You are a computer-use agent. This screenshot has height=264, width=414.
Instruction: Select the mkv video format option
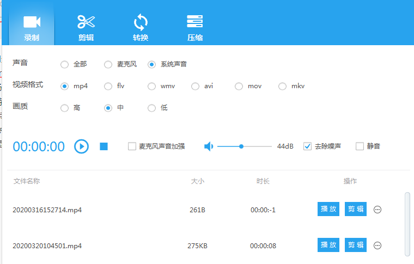point(282,86)
